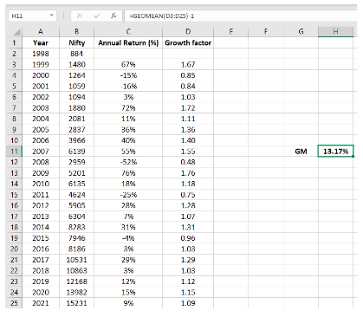This screenshot has height=317, width=363.
Task: Select the Growth factor header cell
Action: [188, 42]
